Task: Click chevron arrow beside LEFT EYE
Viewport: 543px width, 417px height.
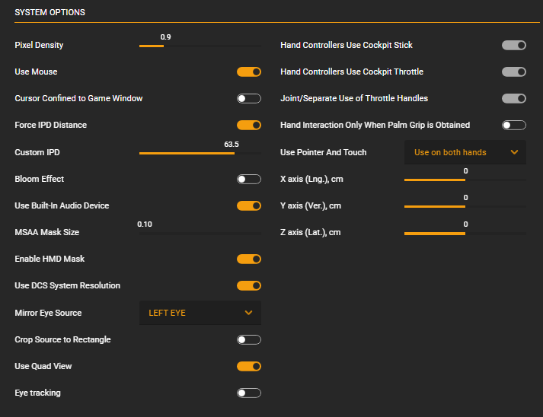Action: tap(248, 313)
